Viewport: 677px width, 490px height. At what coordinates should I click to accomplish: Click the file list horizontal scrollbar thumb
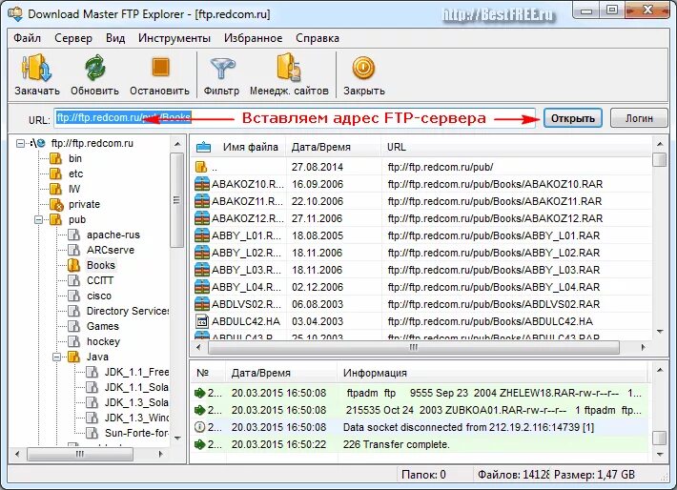click(413, 347)
